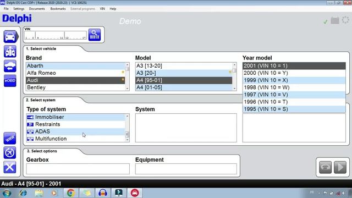Select Restraints system type

[76, 124]
